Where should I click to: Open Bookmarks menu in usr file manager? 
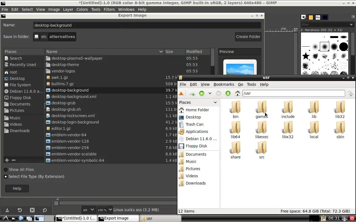[224, 84]
